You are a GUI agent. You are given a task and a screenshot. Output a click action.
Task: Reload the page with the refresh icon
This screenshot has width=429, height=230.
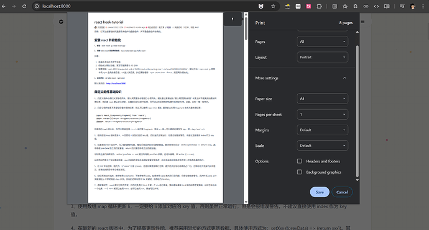(x=24, y=6)
